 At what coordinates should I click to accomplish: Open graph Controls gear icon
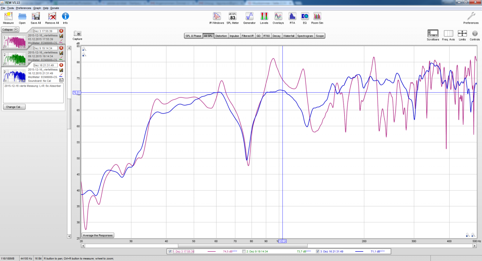[475, 33]
